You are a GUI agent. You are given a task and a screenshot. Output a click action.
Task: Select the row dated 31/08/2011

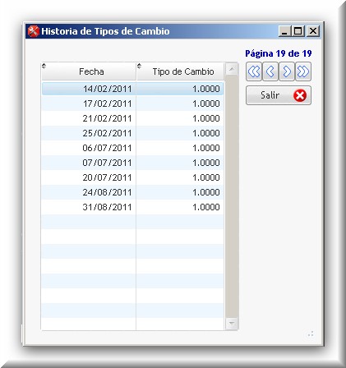(132, 207)
